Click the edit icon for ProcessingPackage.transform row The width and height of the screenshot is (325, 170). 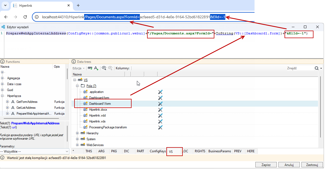[x=160, y=127]
